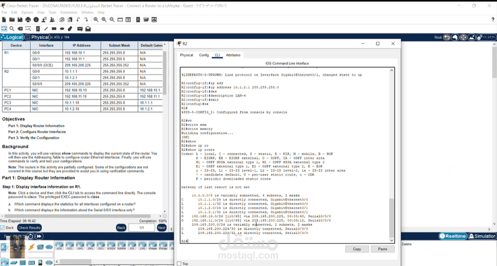Click the Set Tiled Background mountain icon

[x=472, y=37]
